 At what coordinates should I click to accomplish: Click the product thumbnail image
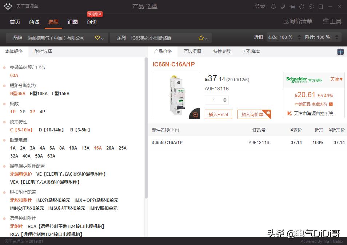coord(176,95)
